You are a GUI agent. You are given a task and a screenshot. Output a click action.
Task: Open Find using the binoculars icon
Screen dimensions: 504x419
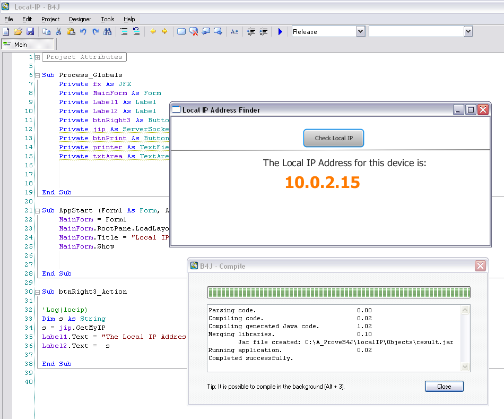click(x=108, y=32)
